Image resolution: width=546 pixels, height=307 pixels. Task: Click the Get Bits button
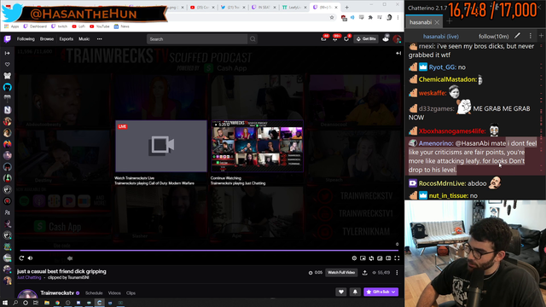(366, 39)
